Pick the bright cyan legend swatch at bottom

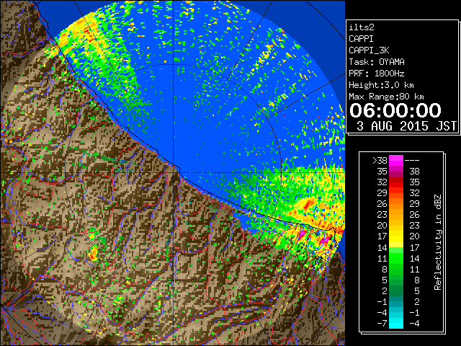396,324
